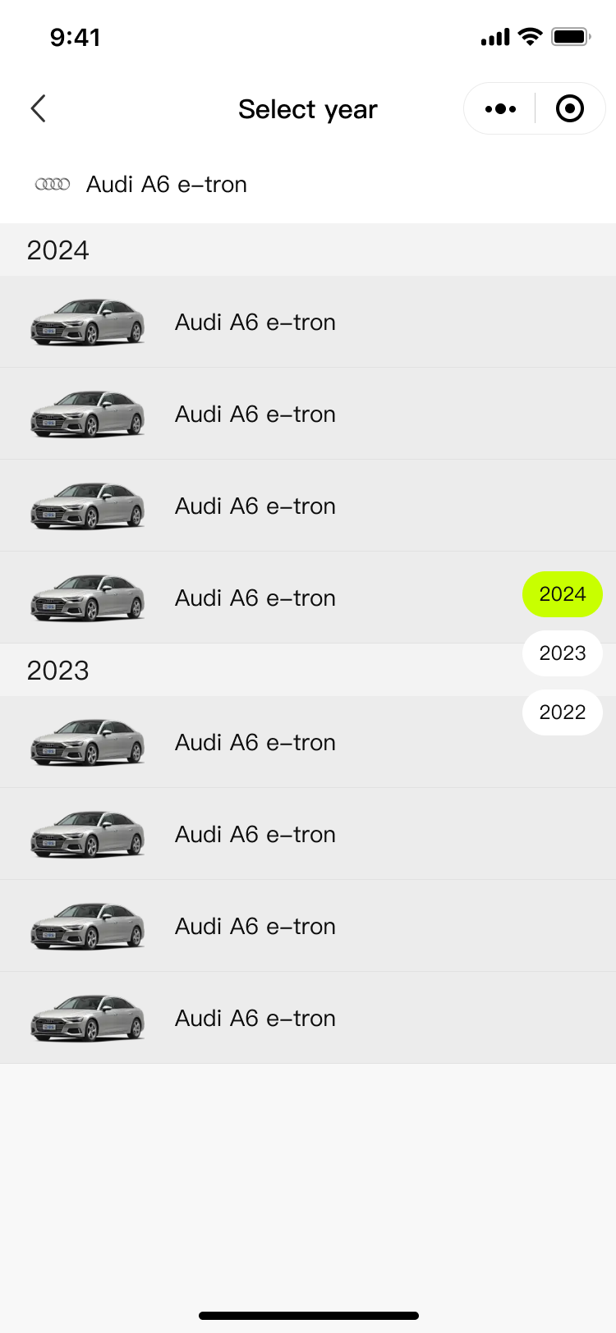The width and height of the screenshot is (616, 1333).
Task: Jump to 2023 using the year pill
Action: pos(563,653)
